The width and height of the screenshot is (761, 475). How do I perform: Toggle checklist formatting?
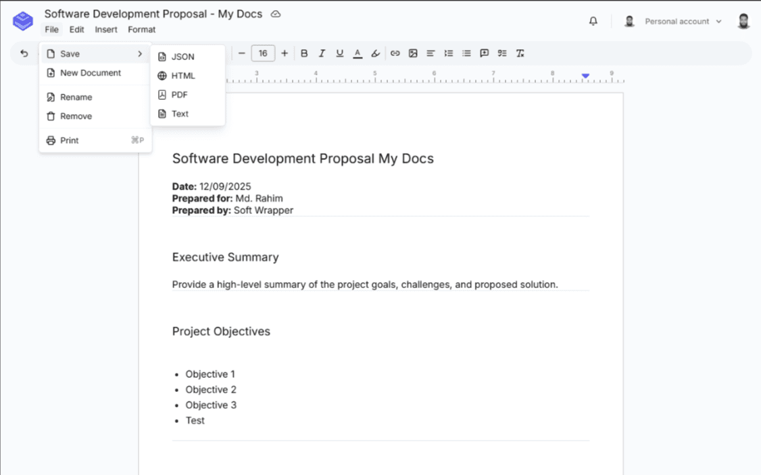[x=501, y=53]
